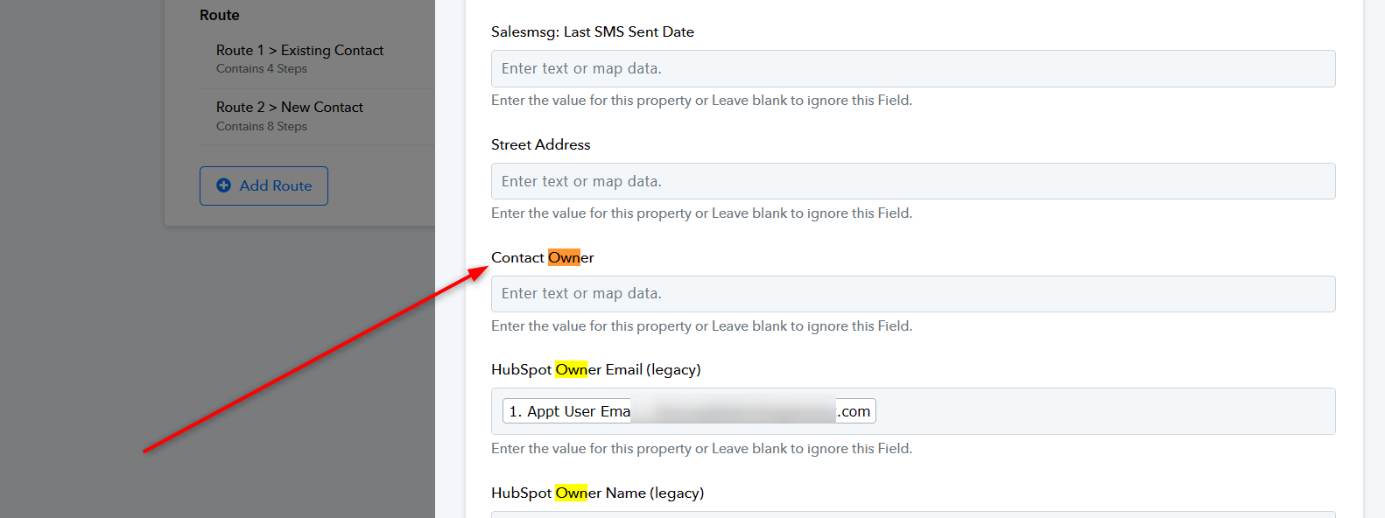Click the Contains 4 Steps subtitle
Screen dimensions: 1385x518
(262, 69)
